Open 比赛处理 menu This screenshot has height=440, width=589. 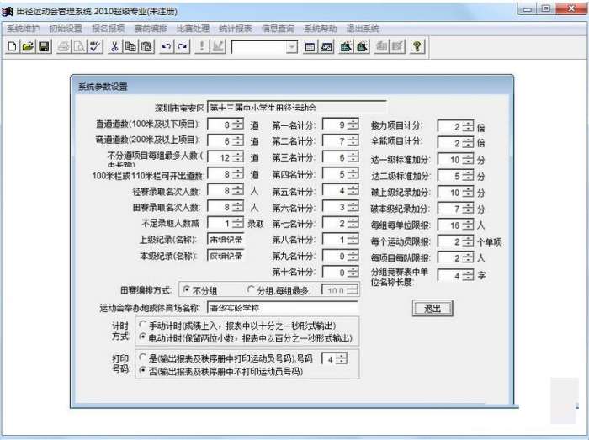193,29
